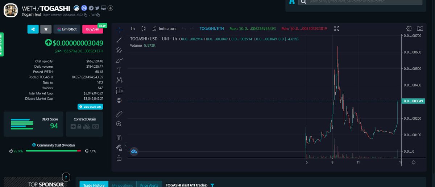The width and height of the screenshot is (435, 187).
Task: Switch to the Price Alerts tab
Action: pyautogui.click(x=149, y=185)
